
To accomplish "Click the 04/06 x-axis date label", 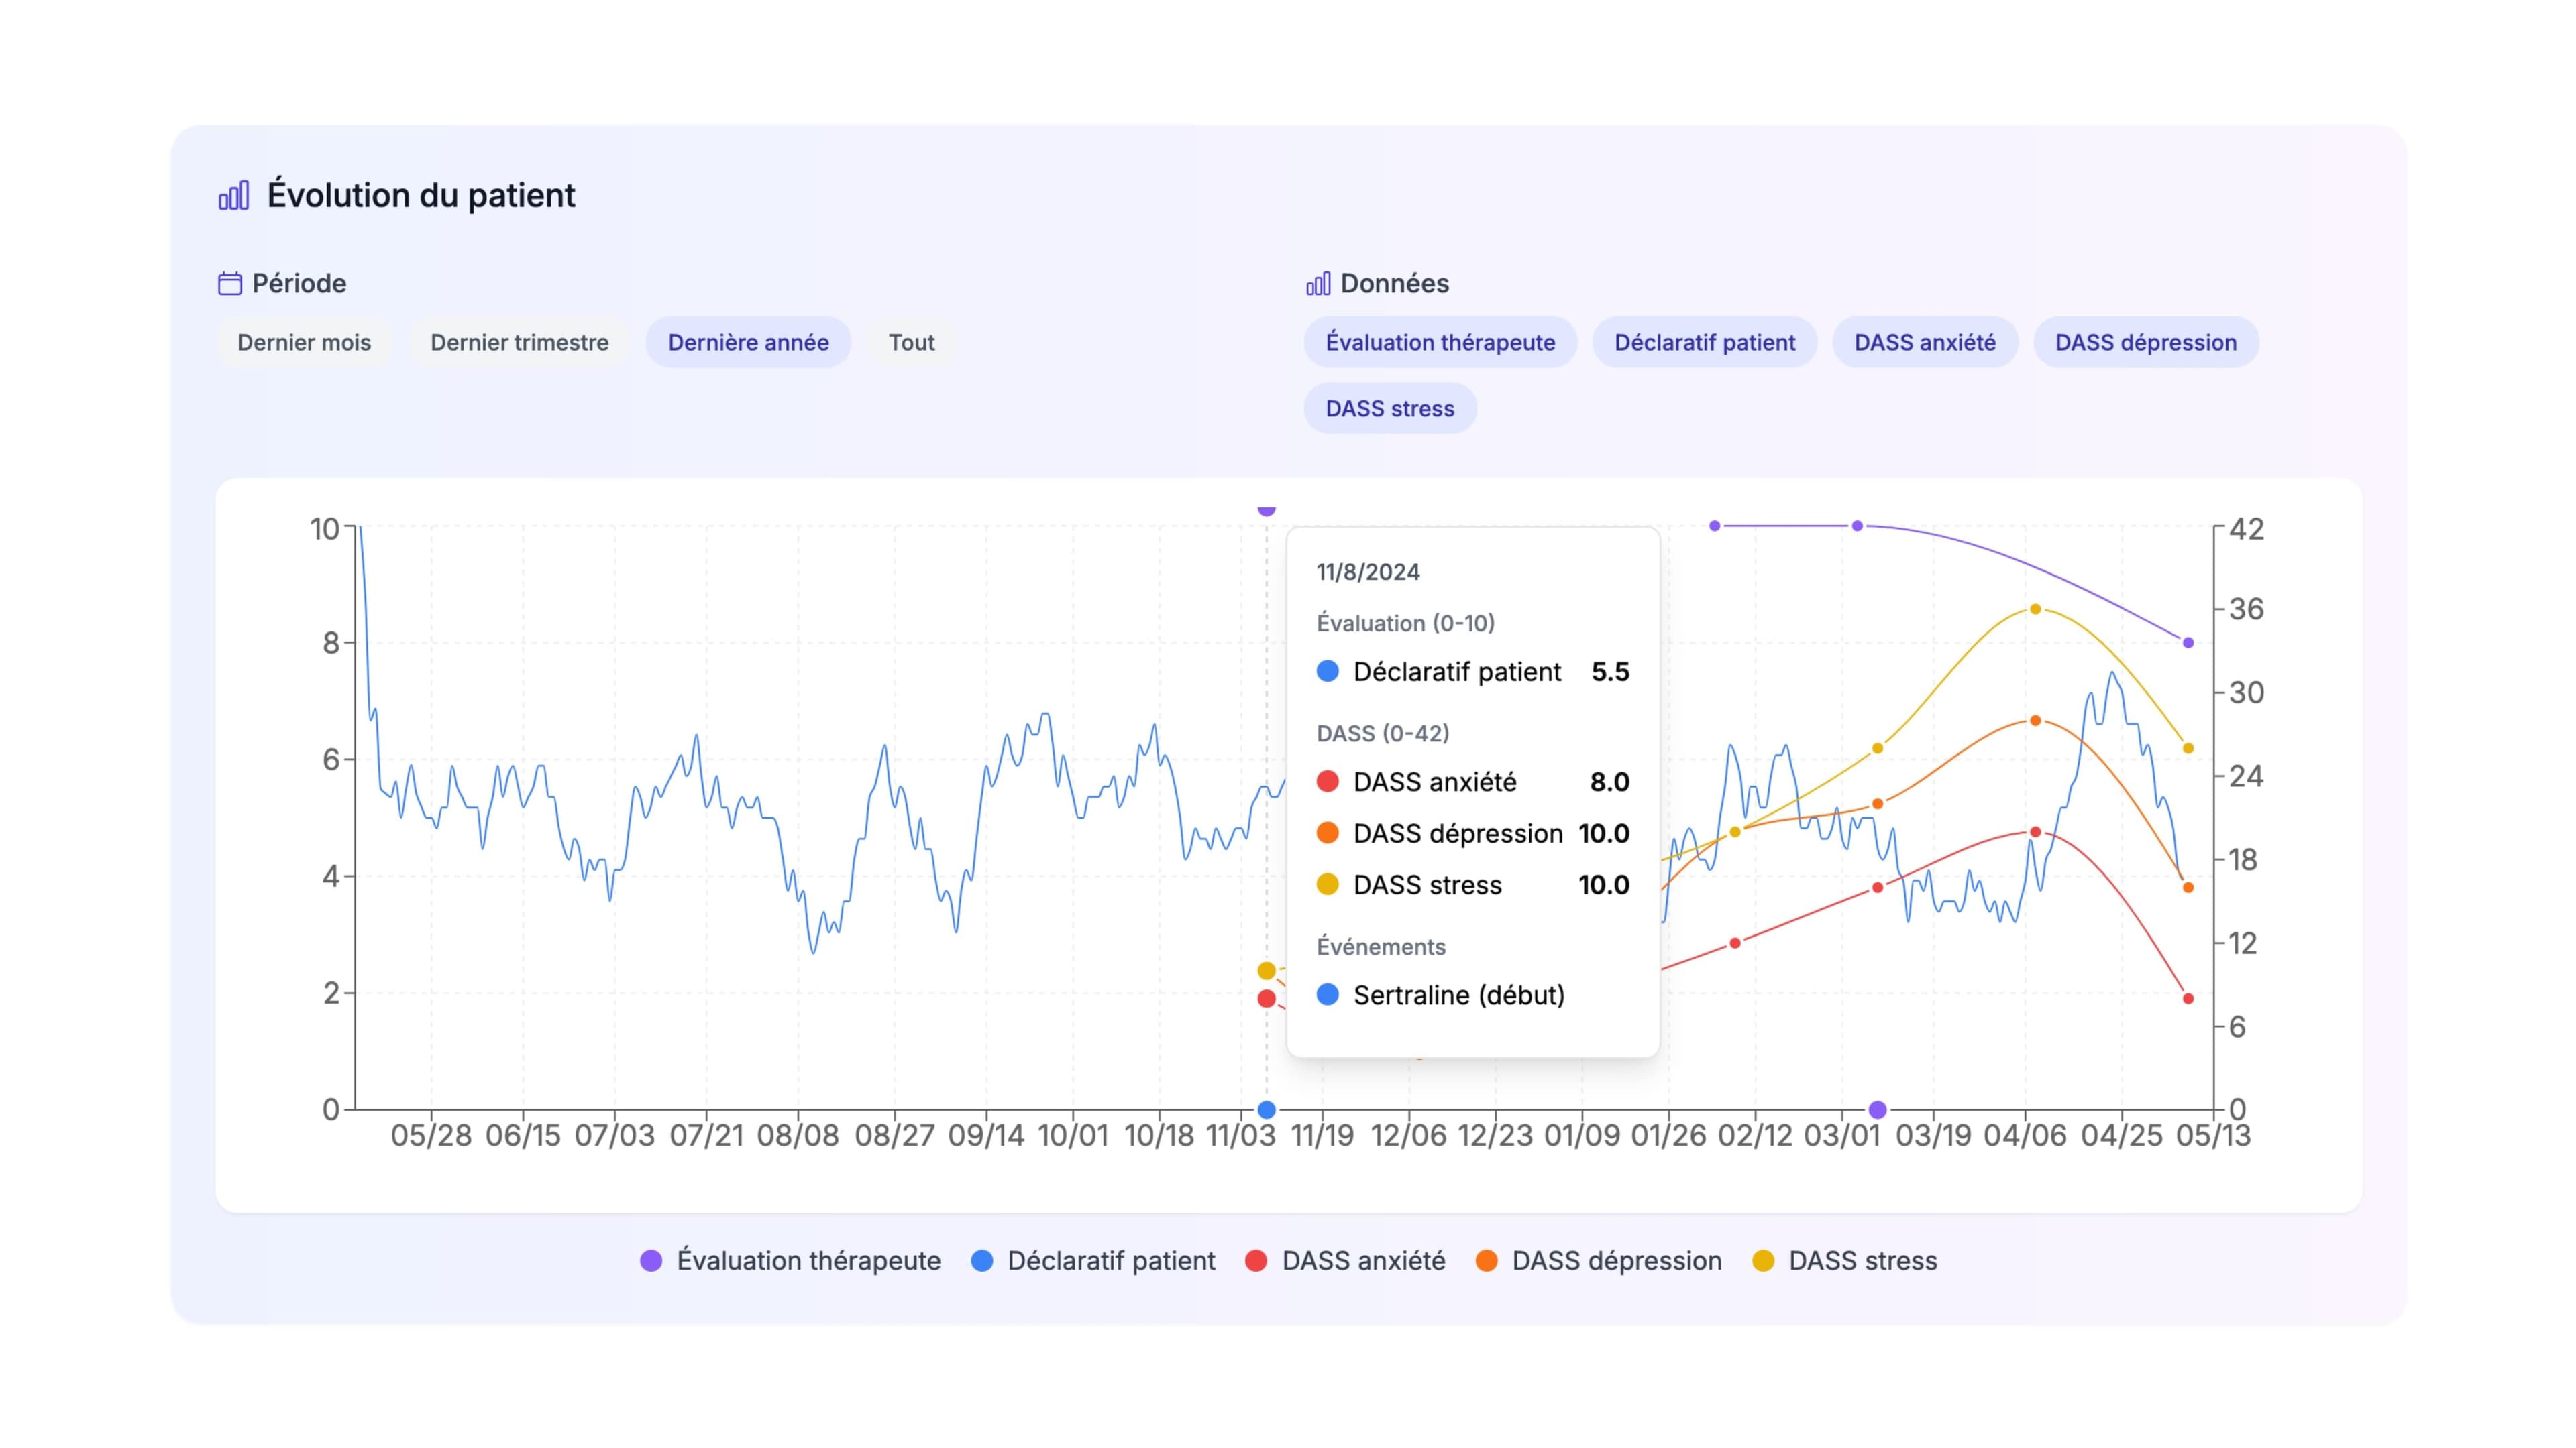I will [x=2024, y=1136].
